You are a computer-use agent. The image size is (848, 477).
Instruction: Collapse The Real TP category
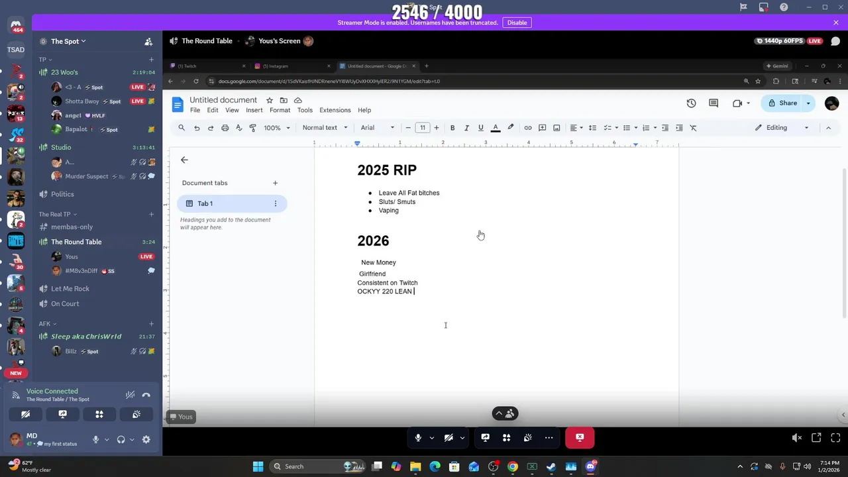coord(58,214)
